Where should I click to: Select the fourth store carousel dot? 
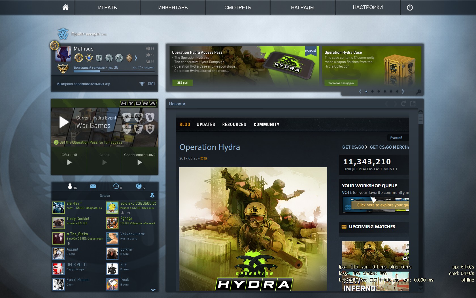[x=385, y=91]
